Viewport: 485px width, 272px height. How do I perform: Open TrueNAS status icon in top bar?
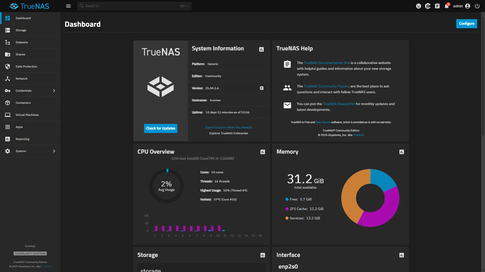(428, 6)
